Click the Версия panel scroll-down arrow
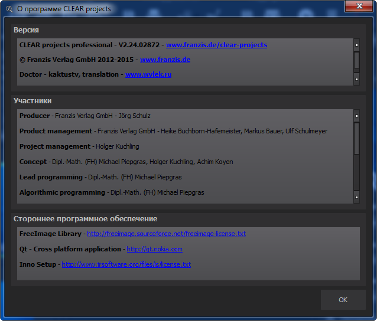This screenshot has width=377, height=321. [x=356, y=79]
